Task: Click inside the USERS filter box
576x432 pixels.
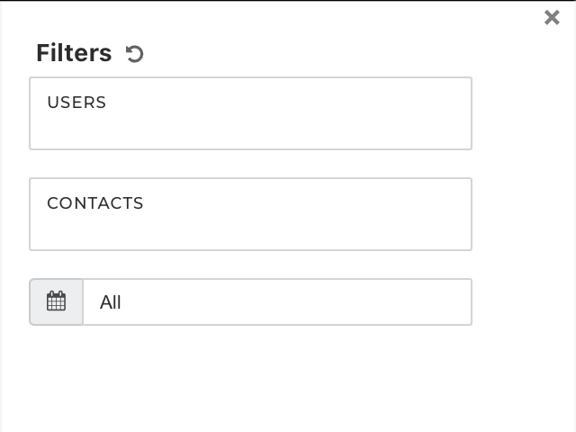Action: pos(250,113)
